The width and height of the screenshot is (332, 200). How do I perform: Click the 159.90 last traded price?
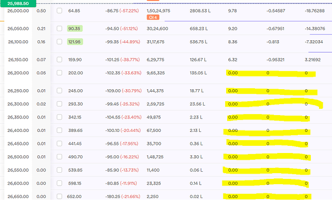coord(76,60)
